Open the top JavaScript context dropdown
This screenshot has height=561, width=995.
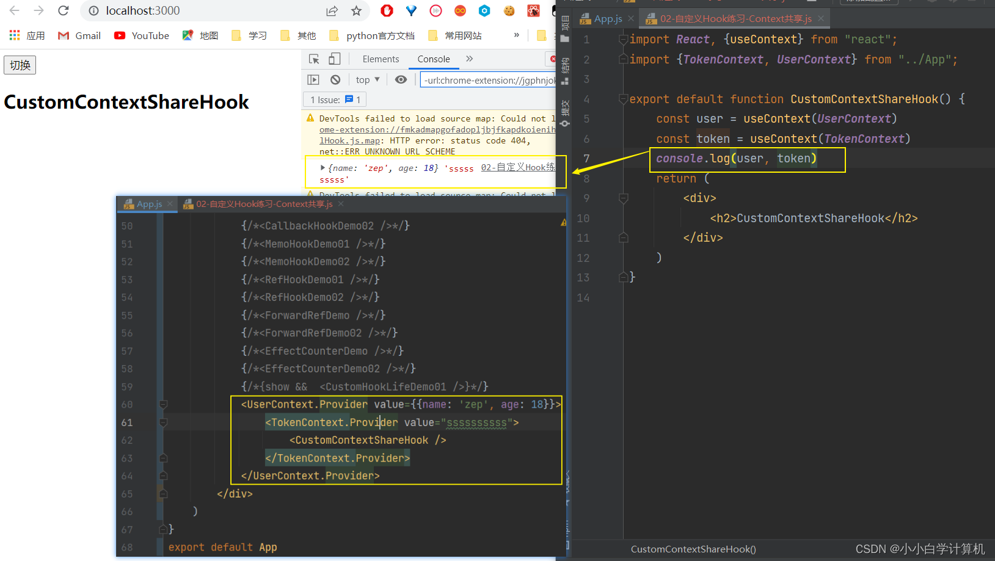point(368,79)
